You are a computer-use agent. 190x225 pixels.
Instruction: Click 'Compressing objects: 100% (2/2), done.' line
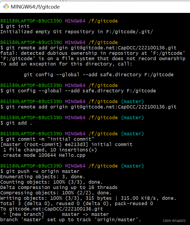click(56, 193)
